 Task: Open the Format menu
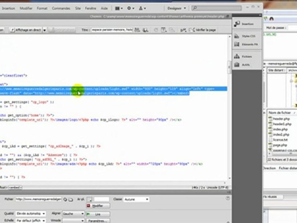click(42, 8)
